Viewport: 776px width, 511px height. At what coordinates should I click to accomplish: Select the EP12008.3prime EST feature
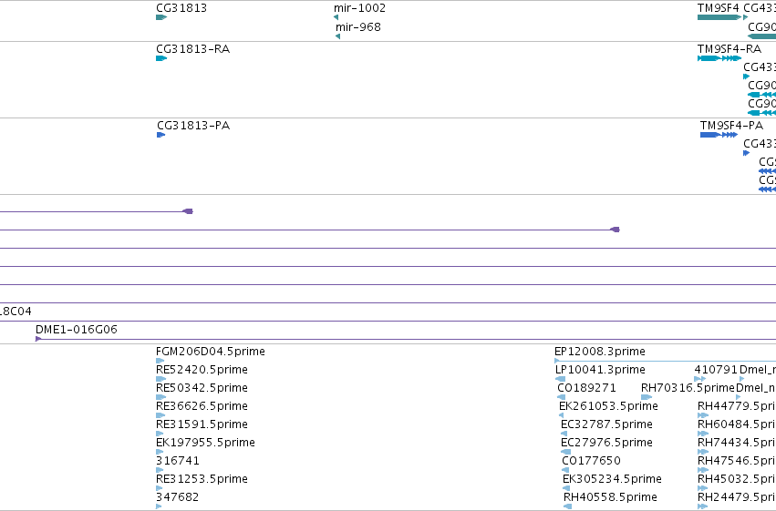click(665, 362)
